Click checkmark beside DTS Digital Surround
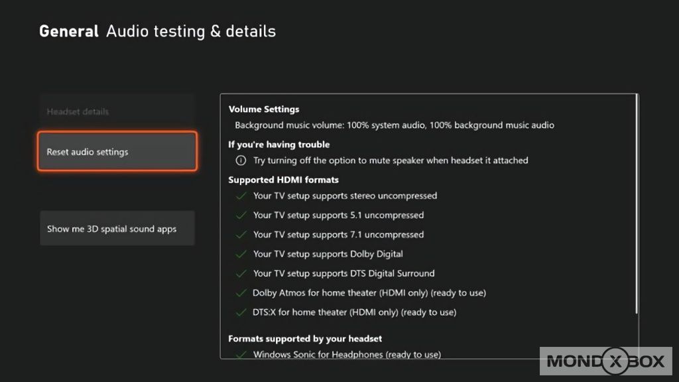This screenshot has height=382, width=679. 240,273
